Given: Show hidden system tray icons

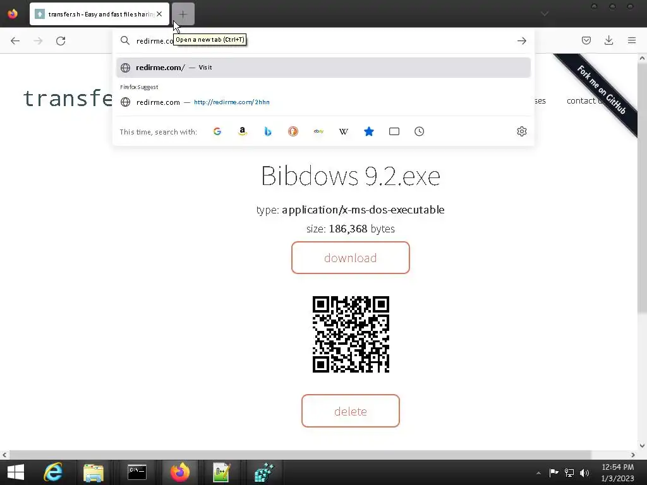Looking at the screenshot, I should click(x=538, y=473).
